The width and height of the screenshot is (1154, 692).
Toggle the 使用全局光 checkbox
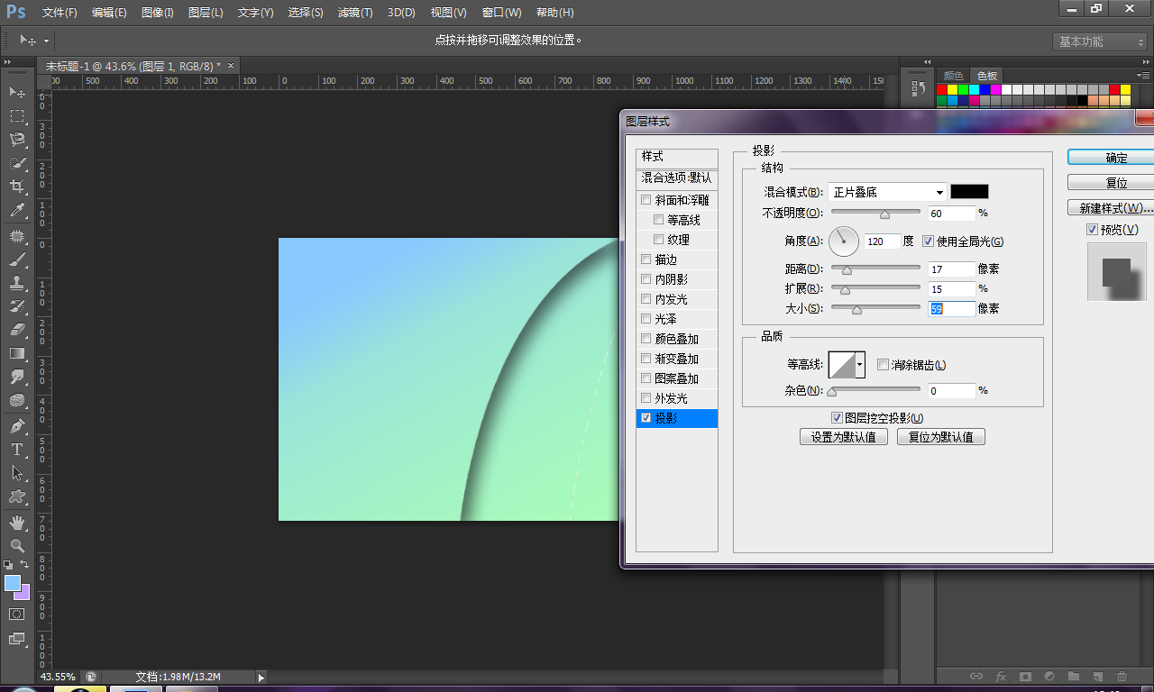929,241
